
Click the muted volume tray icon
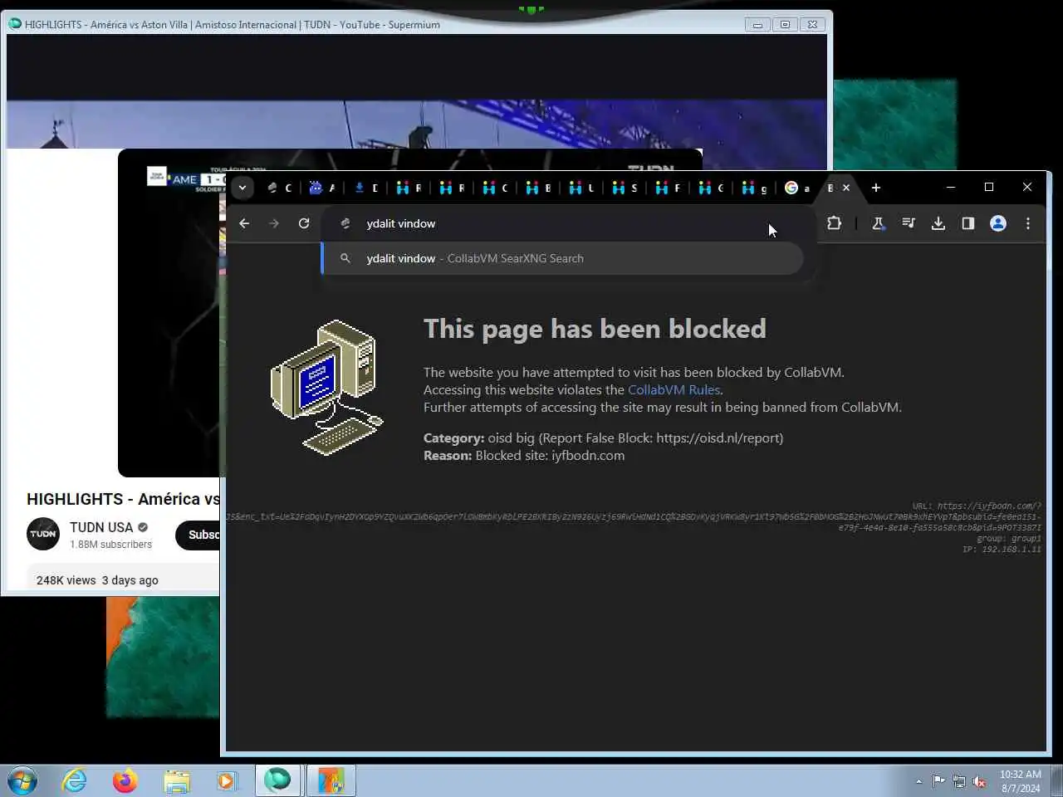[x=980, y=781]
